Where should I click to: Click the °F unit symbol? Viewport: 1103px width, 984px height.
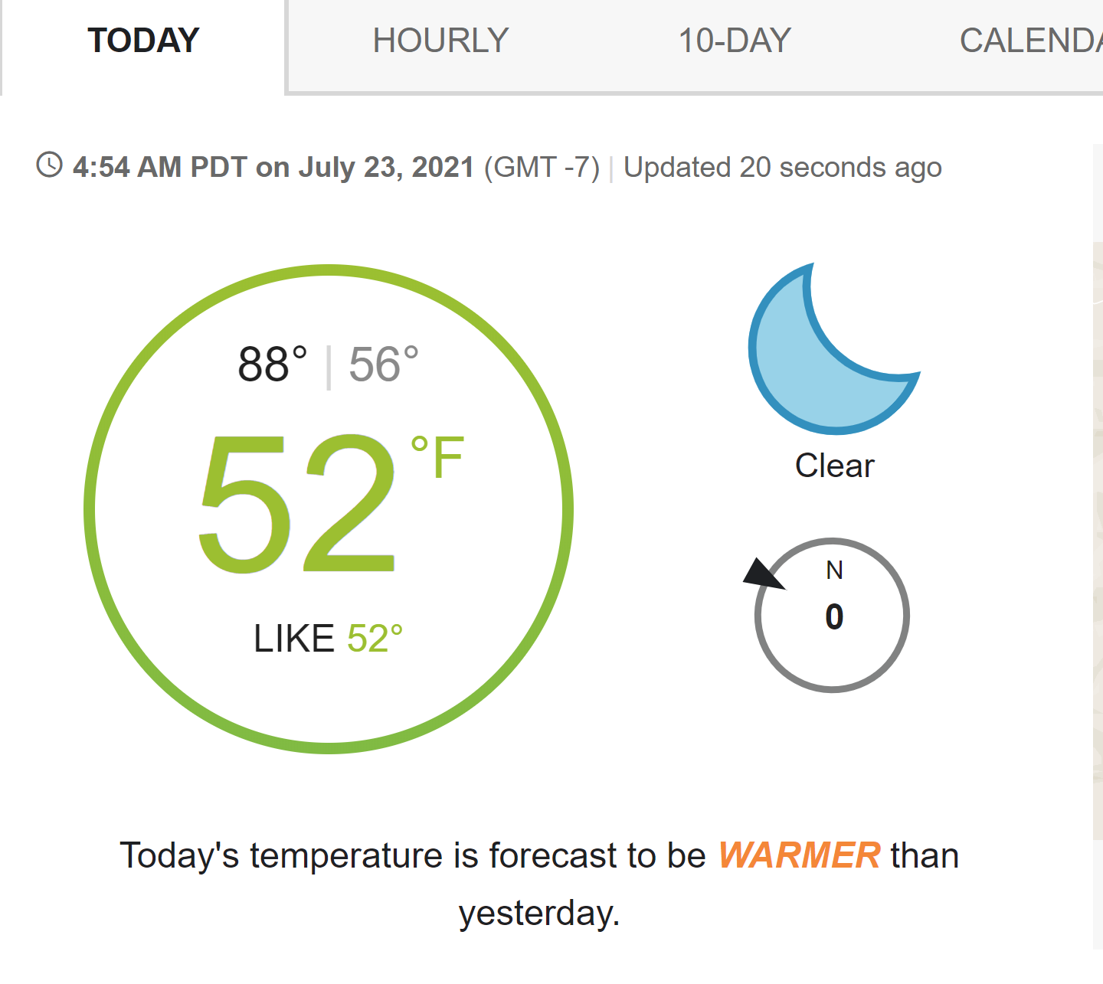[437, 458]
